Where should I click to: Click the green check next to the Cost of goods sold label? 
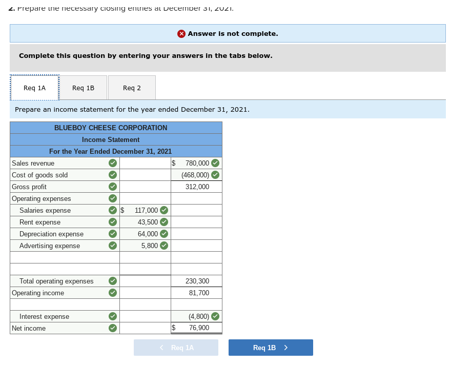[113, 175]
